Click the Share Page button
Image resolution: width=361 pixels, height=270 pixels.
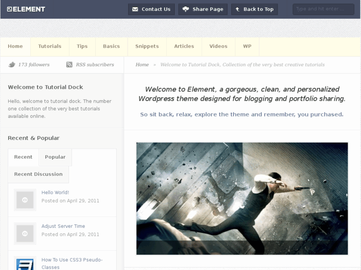pos(203,9)
